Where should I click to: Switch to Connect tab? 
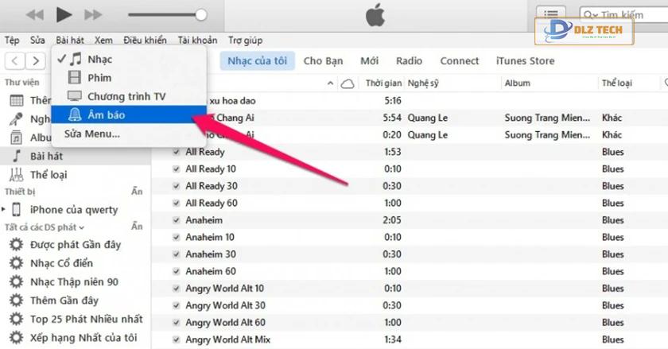pos(460,61)
